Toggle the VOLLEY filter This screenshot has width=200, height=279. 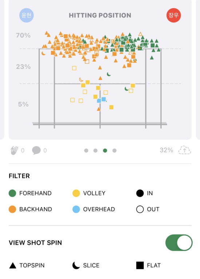pyautogui.click(x=89, y=193)
